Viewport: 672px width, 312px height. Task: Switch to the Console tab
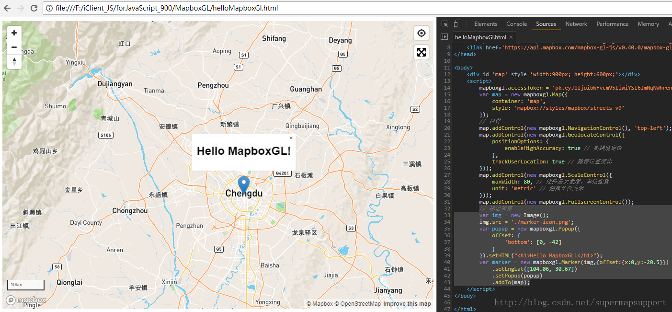click(517, 24)
